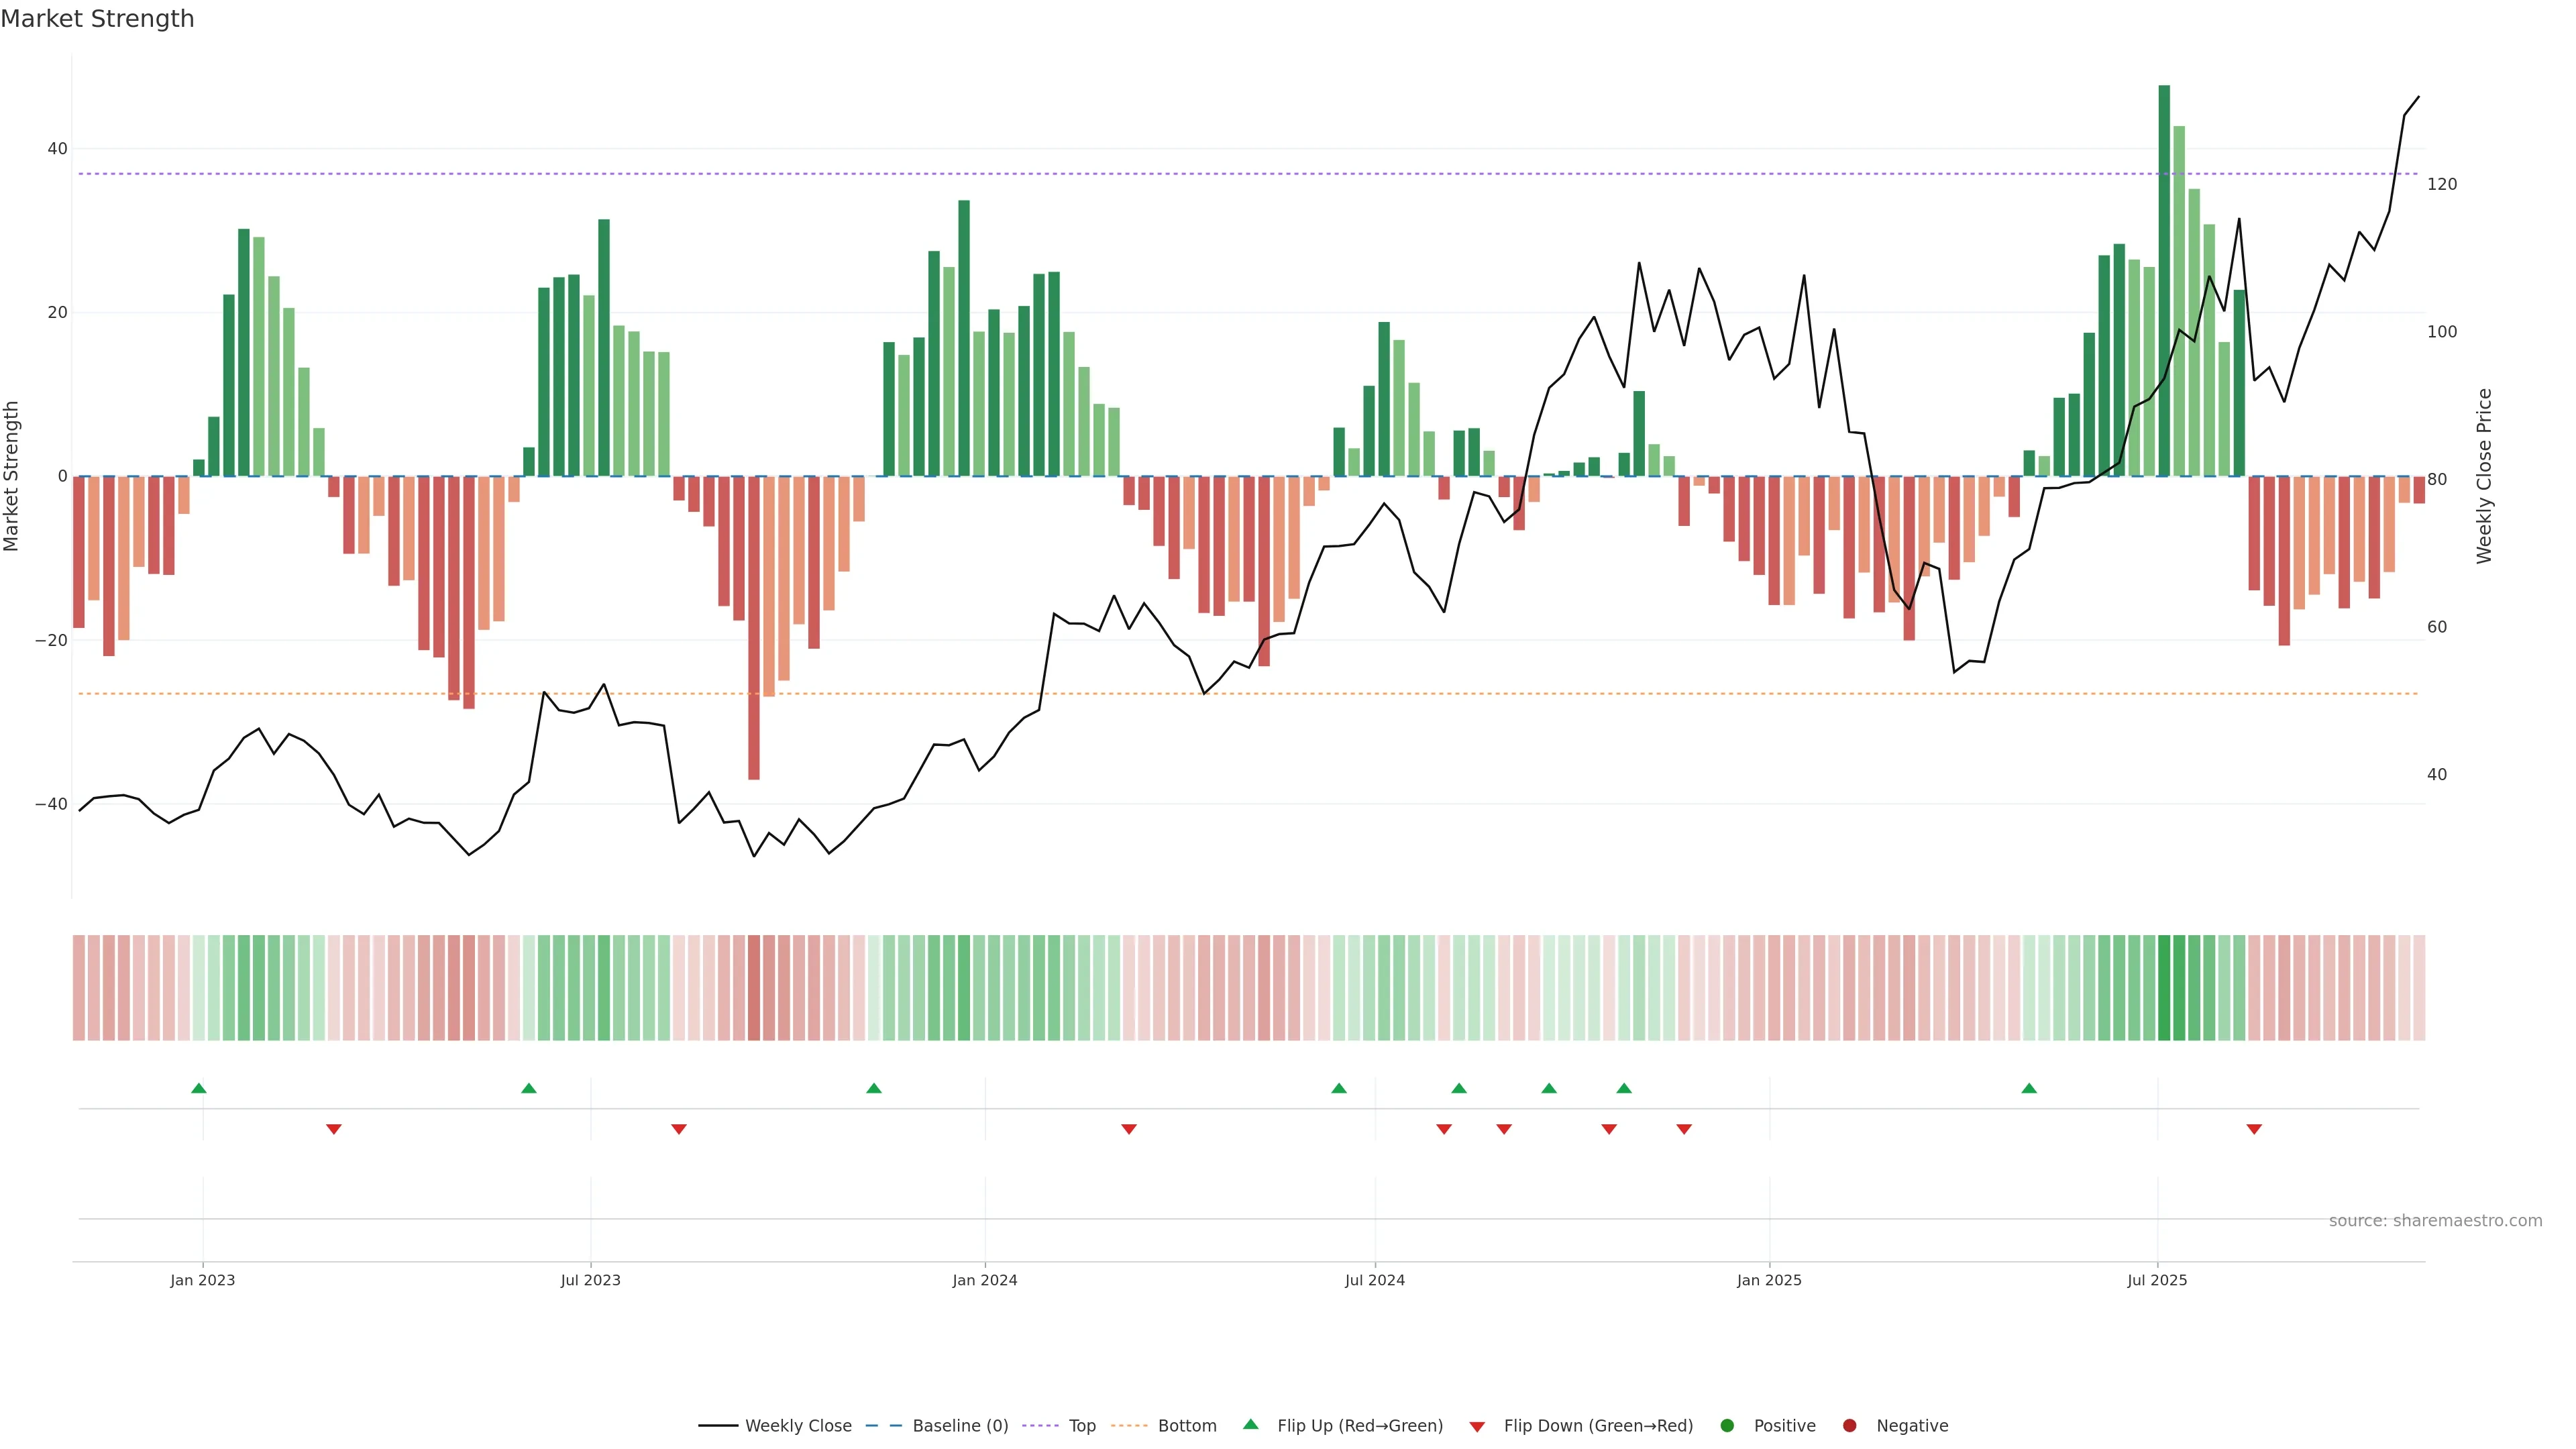Click the Jul 2024 x-axis label
Screen dimensions: 2576x1449
1374,1280
